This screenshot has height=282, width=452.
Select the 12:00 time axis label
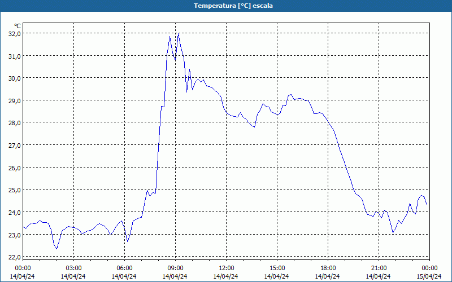click(227, 268)
